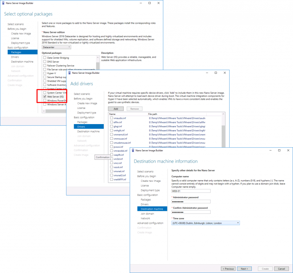293x273 pixels.
Task: Check the gbxgi.inf driver checkbox
Action: 111,126
